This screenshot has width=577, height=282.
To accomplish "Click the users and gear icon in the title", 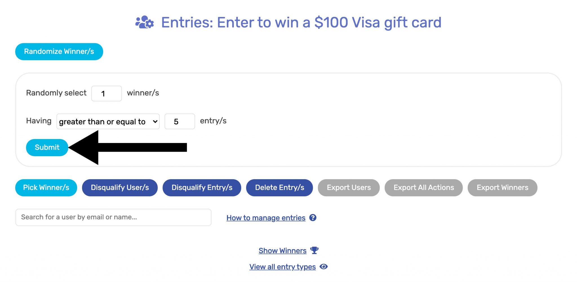I will (145, 22).
